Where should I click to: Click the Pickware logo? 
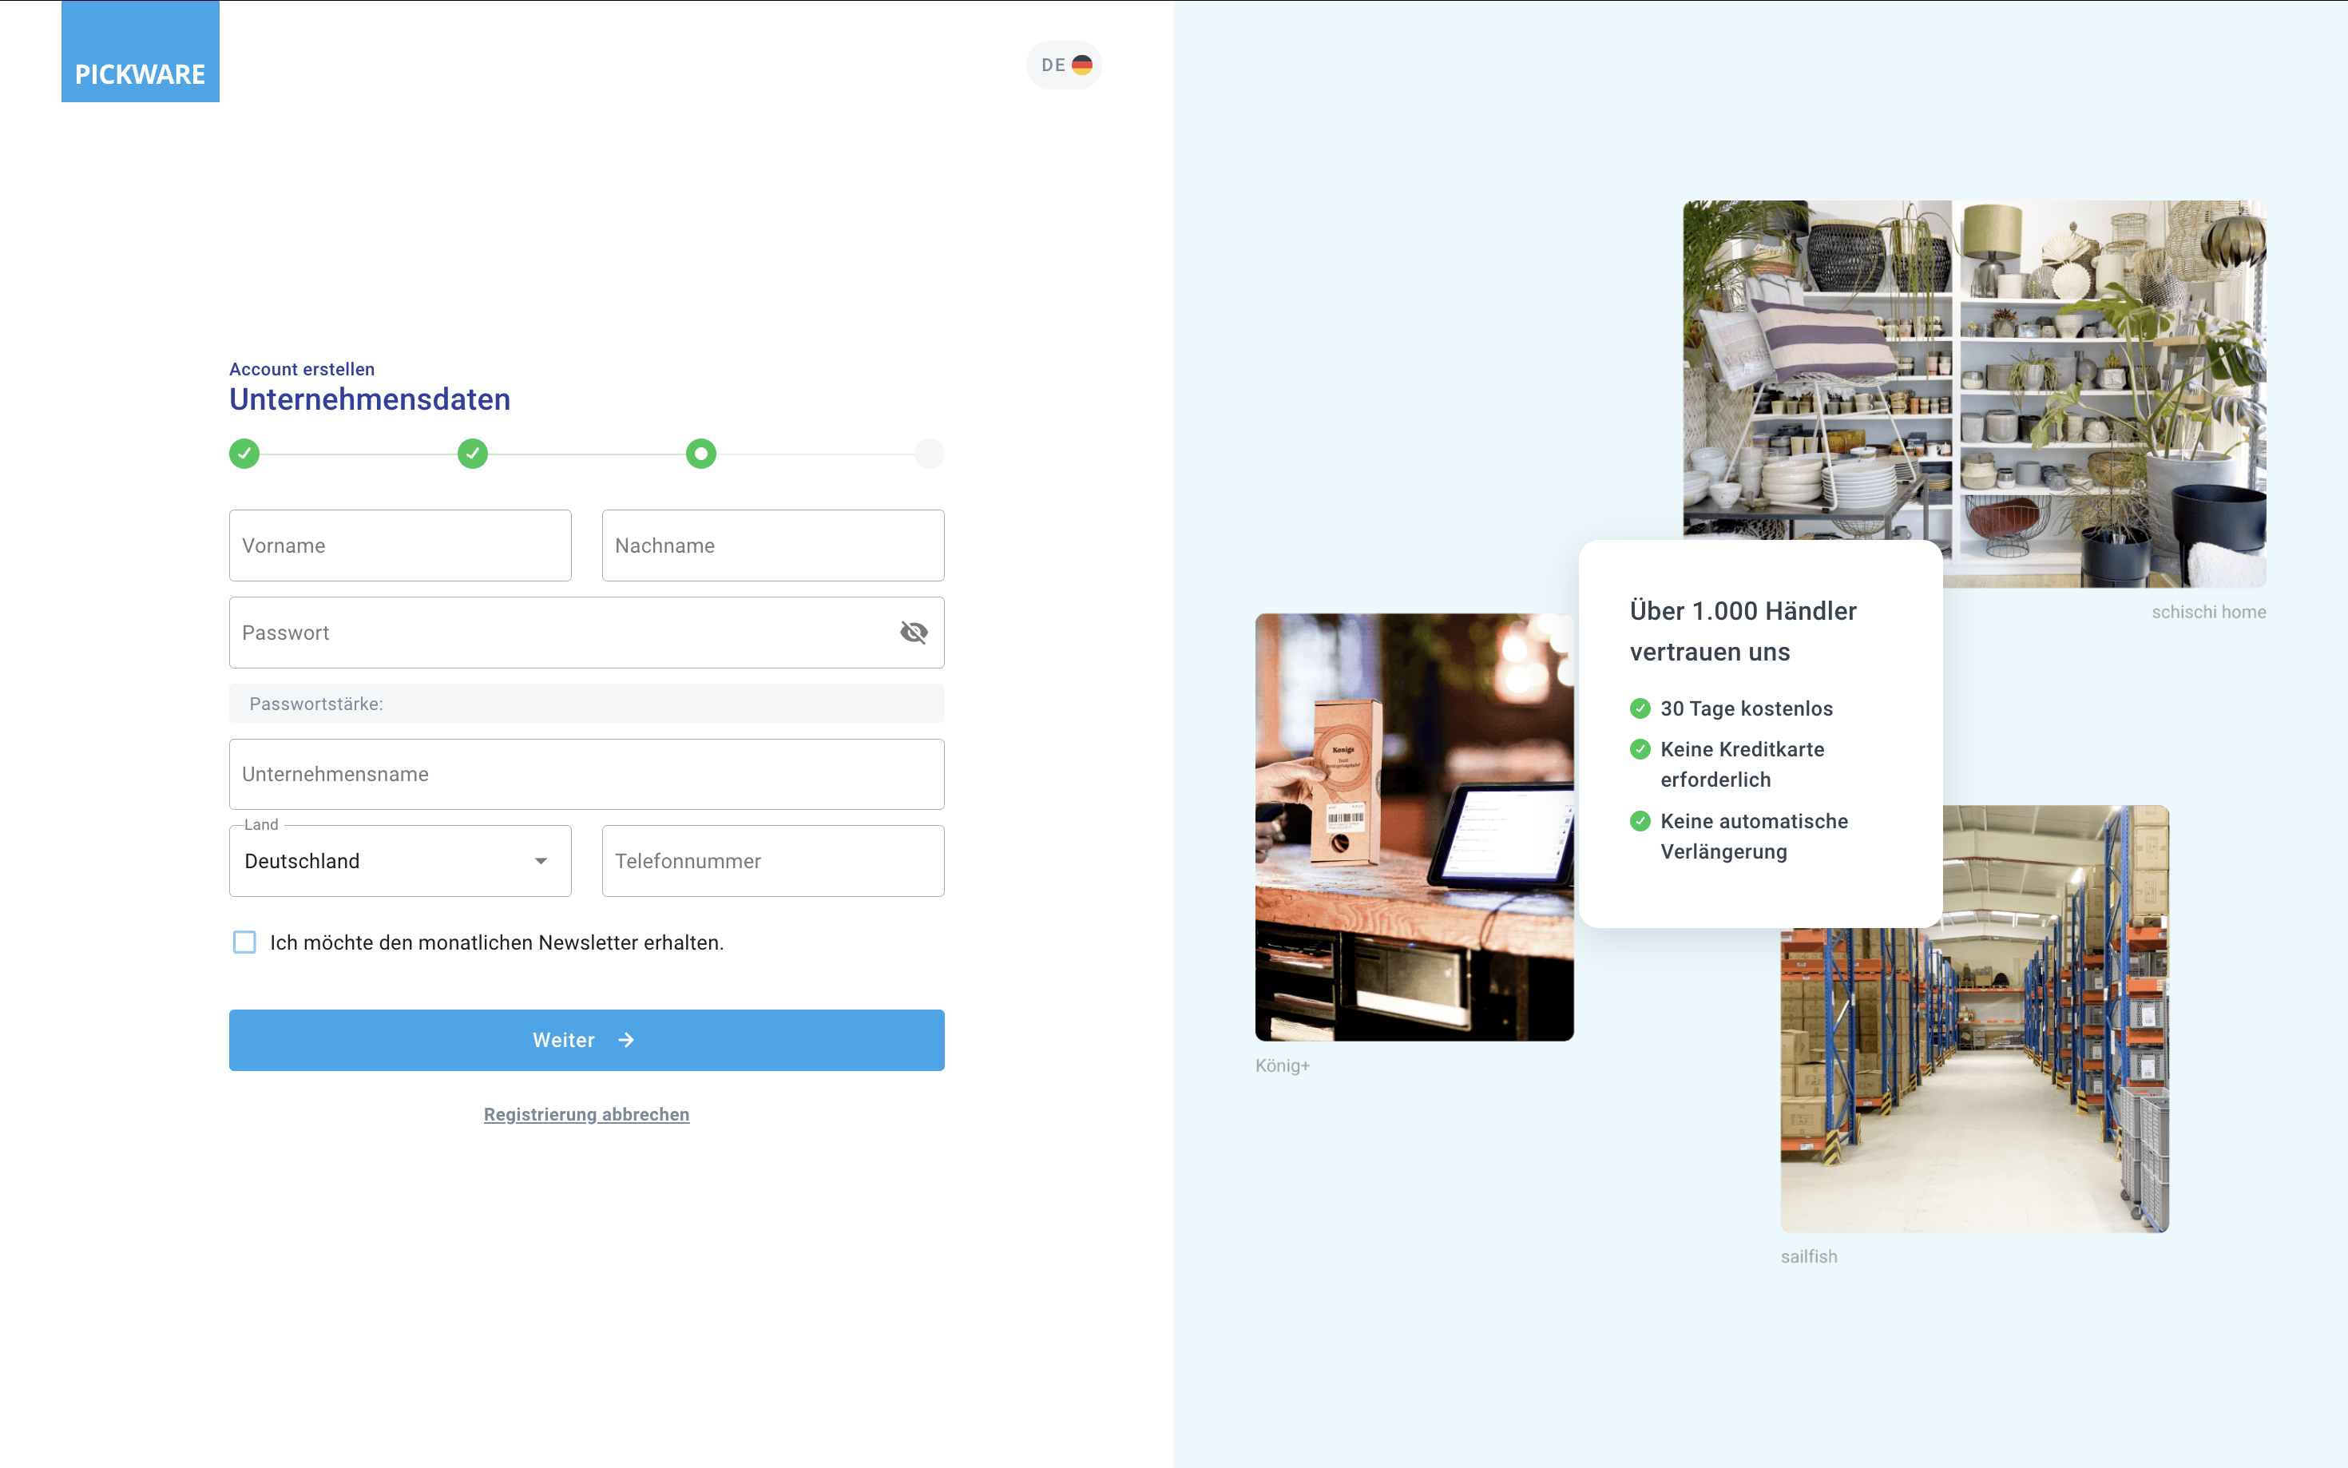point(140,53)
